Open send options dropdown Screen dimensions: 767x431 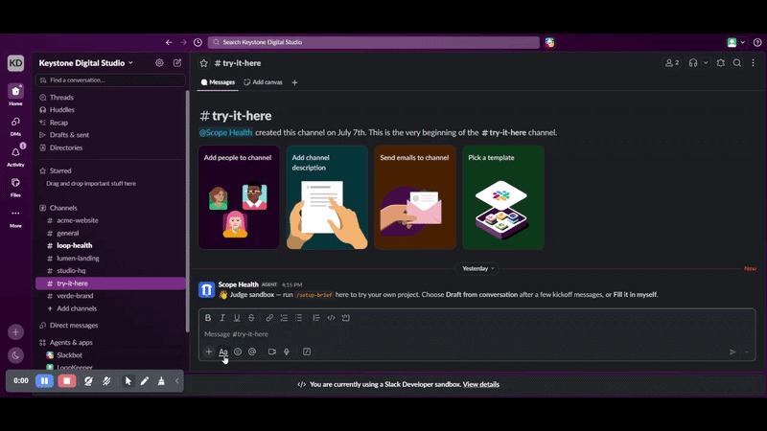coord(747,352)
